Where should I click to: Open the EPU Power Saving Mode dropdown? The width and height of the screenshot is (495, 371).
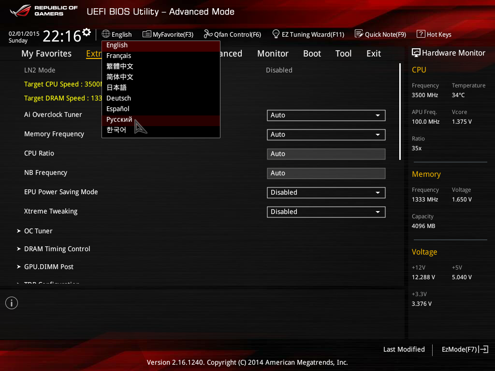coord(326,193)
